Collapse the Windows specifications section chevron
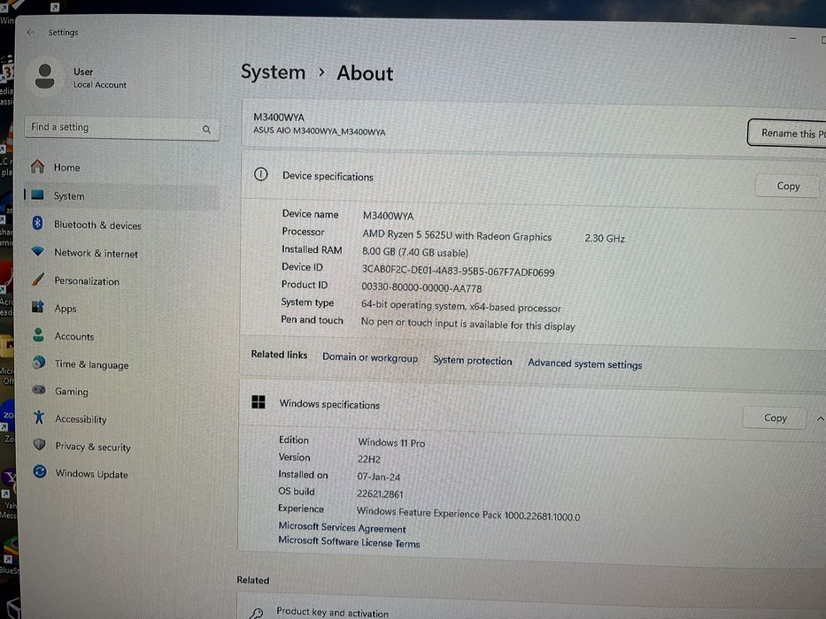This screenshot has width=826, height=619. click(x=820, y=419)
